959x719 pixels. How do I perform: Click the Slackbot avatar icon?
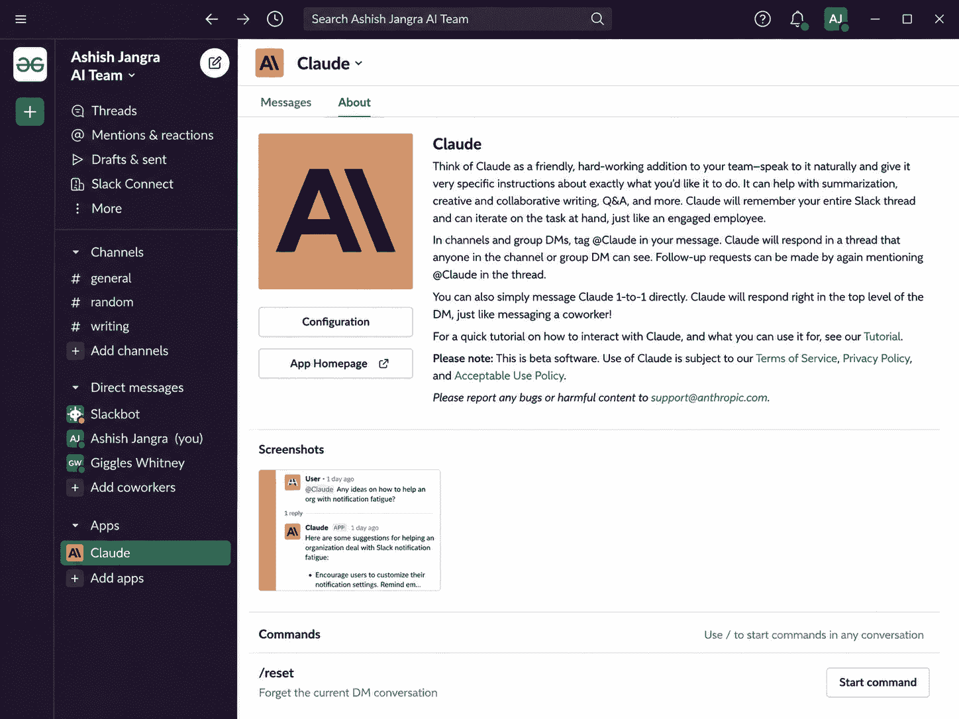[76, 414]
